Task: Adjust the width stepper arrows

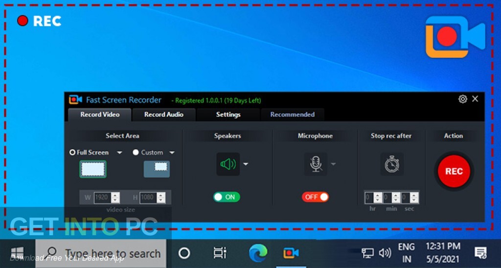Action: coord(115,198)
